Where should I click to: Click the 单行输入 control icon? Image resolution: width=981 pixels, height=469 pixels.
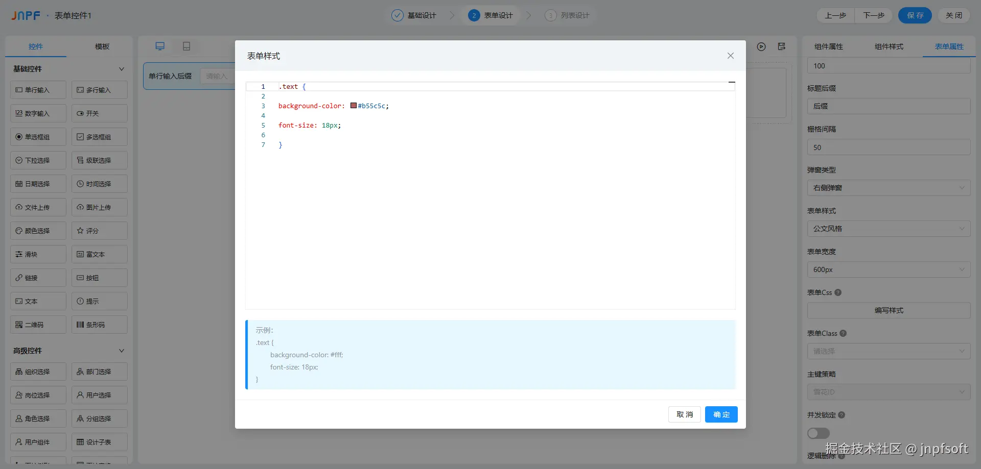(x=19, y=90)
